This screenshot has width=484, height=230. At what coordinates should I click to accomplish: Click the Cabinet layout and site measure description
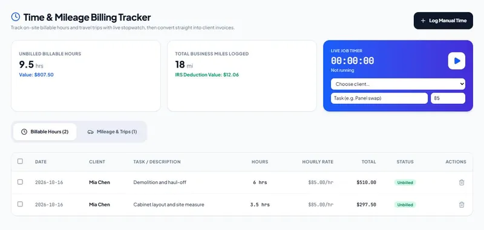click(169, 205)
